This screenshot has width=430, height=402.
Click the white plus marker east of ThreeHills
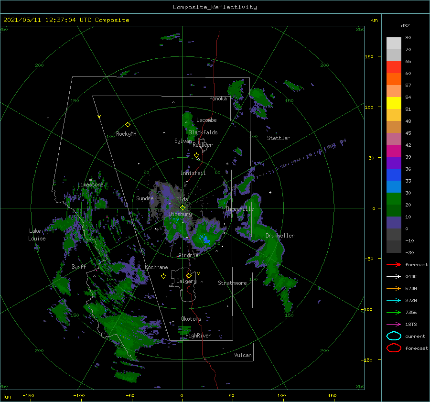click(270, 192)
